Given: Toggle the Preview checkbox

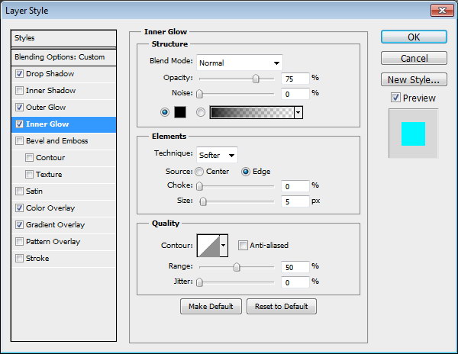Looking at the screenshot, I should [x=395, y=98].
